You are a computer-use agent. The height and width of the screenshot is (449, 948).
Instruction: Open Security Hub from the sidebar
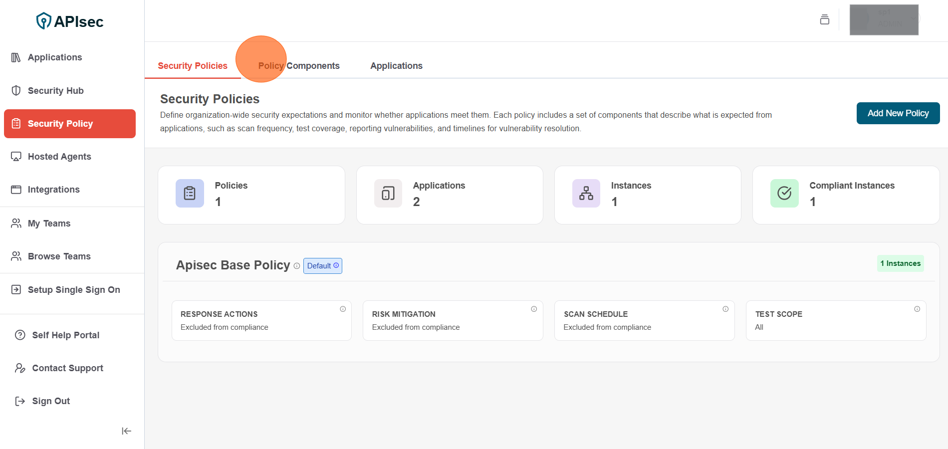(55, 91)
